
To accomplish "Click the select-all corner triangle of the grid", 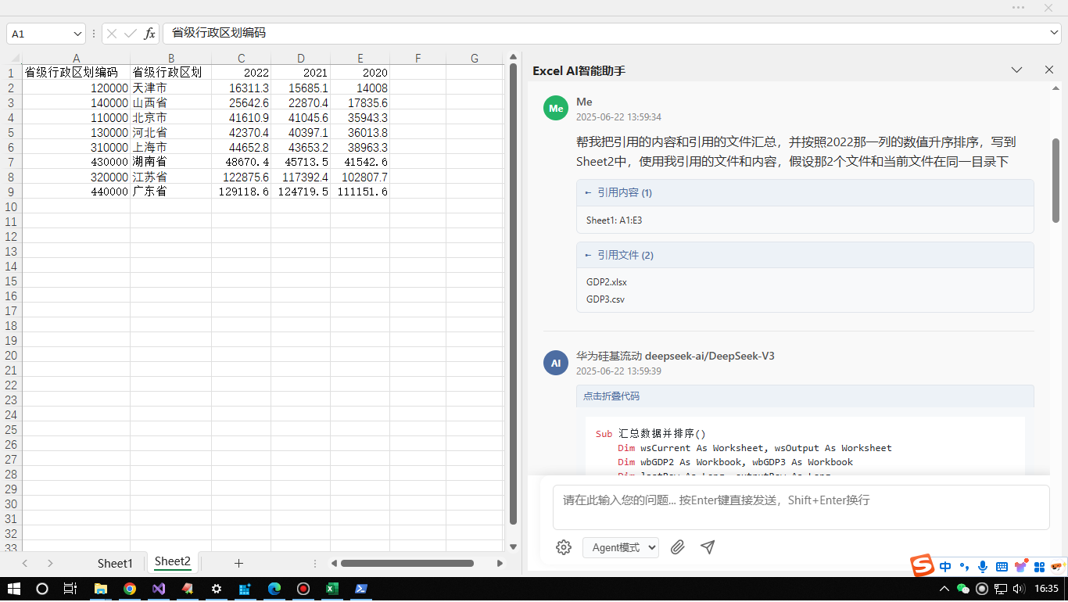I will click(15, 59).
